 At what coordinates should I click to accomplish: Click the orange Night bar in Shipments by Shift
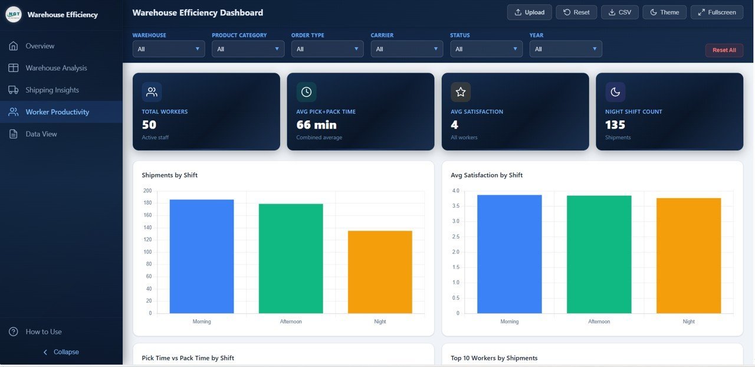[380, 272]
